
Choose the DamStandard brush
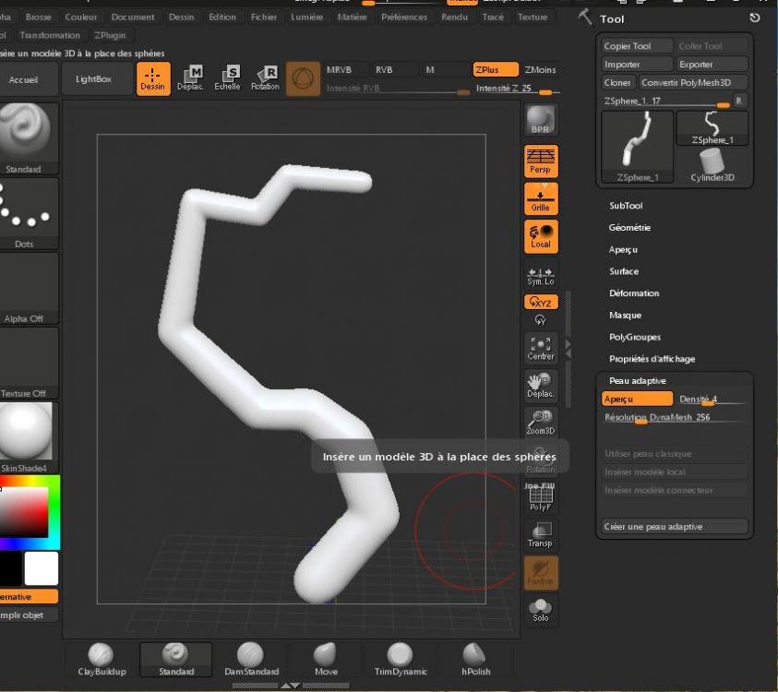[x=251, y=659]
